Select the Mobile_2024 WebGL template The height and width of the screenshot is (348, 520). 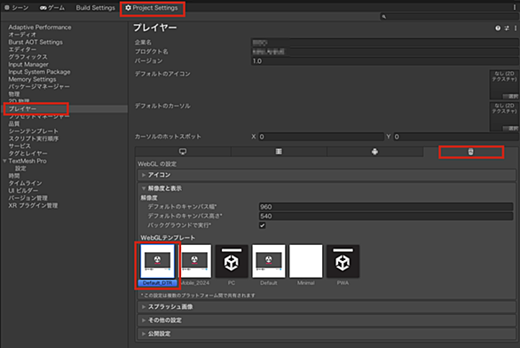(194, 265)
